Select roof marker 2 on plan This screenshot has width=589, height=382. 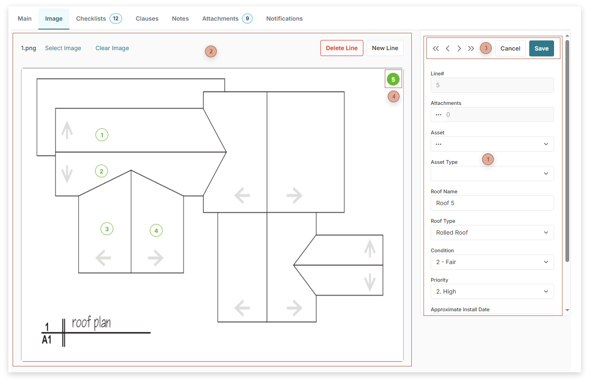click(x=101, y=171)
